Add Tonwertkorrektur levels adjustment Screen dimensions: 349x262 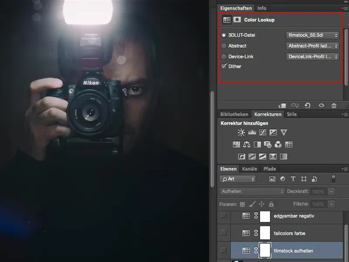(252, 132)
